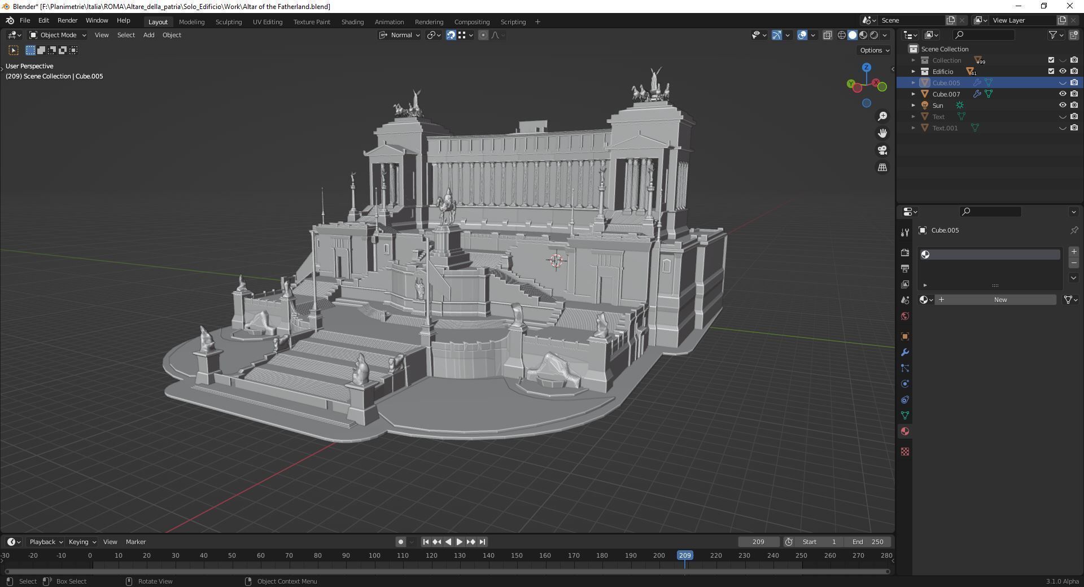This screenshot has height=587, width=1084.
Task: Uncheck Edificio exclude checkbox
Action: [x=1051, y=72]
